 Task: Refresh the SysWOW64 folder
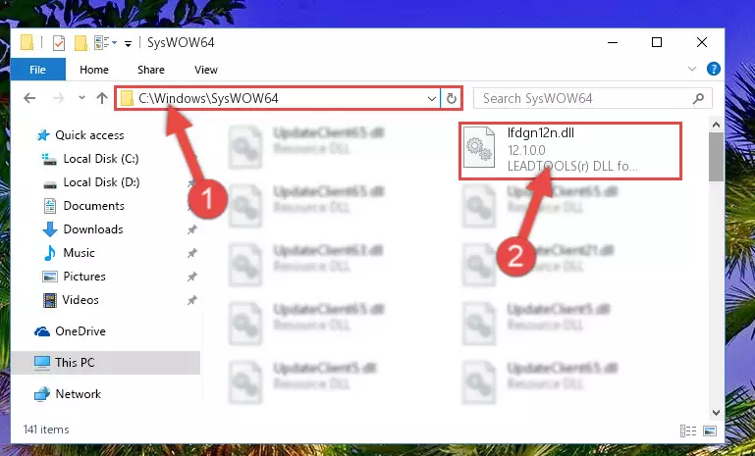click(x=452, y=99)
